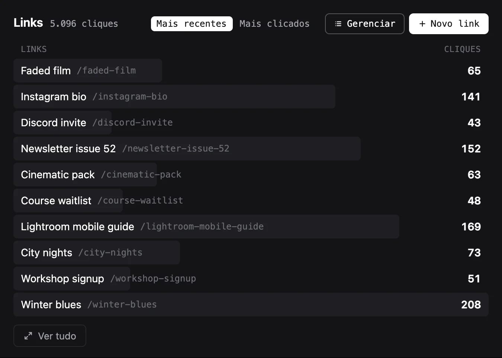Open the Faded film link title

[46, 71]
